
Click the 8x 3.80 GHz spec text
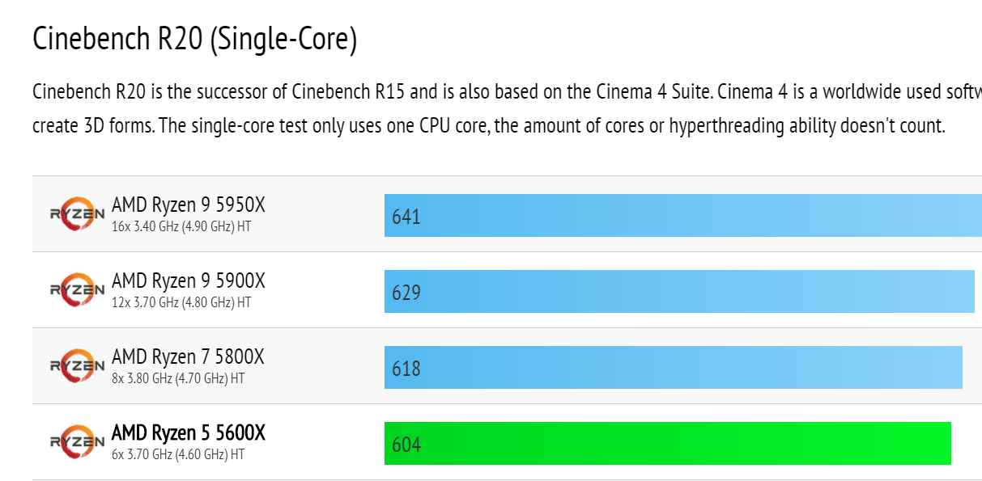(x=177, y=378)
